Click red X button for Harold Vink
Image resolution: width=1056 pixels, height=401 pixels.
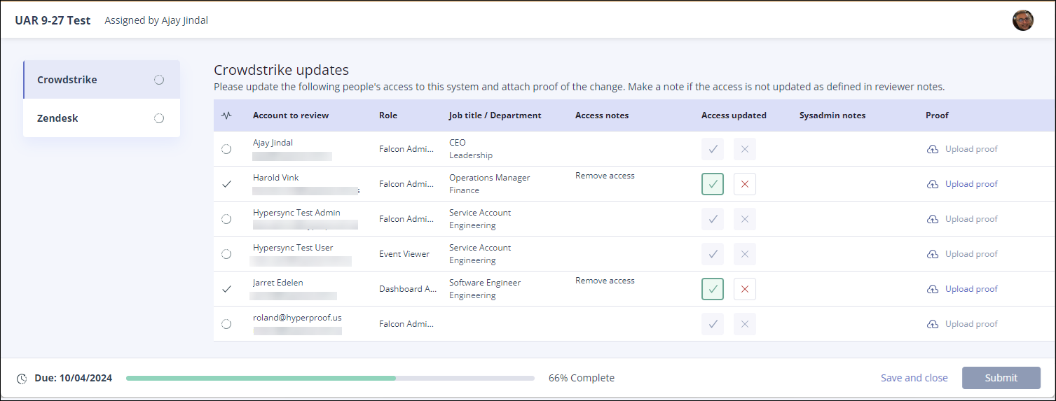tap(745, 184)
